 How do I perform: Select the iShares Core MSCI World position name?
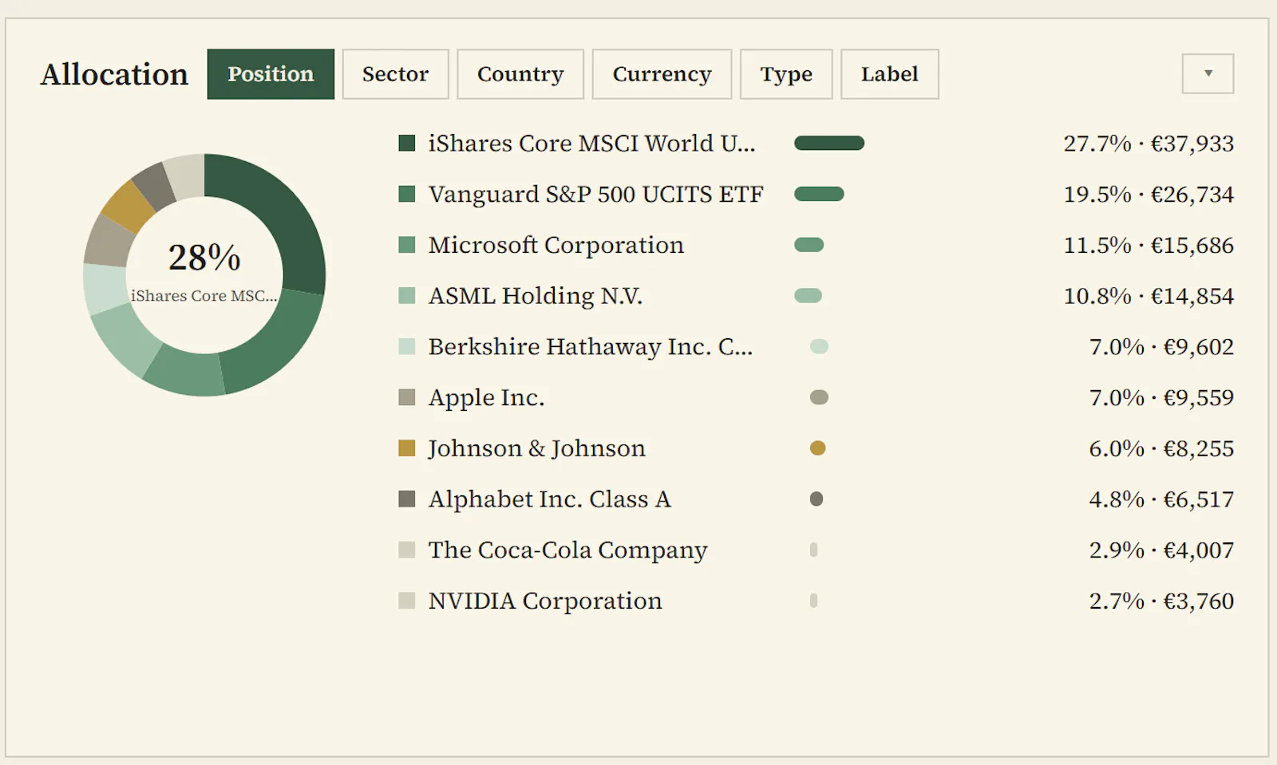[591, 143]
